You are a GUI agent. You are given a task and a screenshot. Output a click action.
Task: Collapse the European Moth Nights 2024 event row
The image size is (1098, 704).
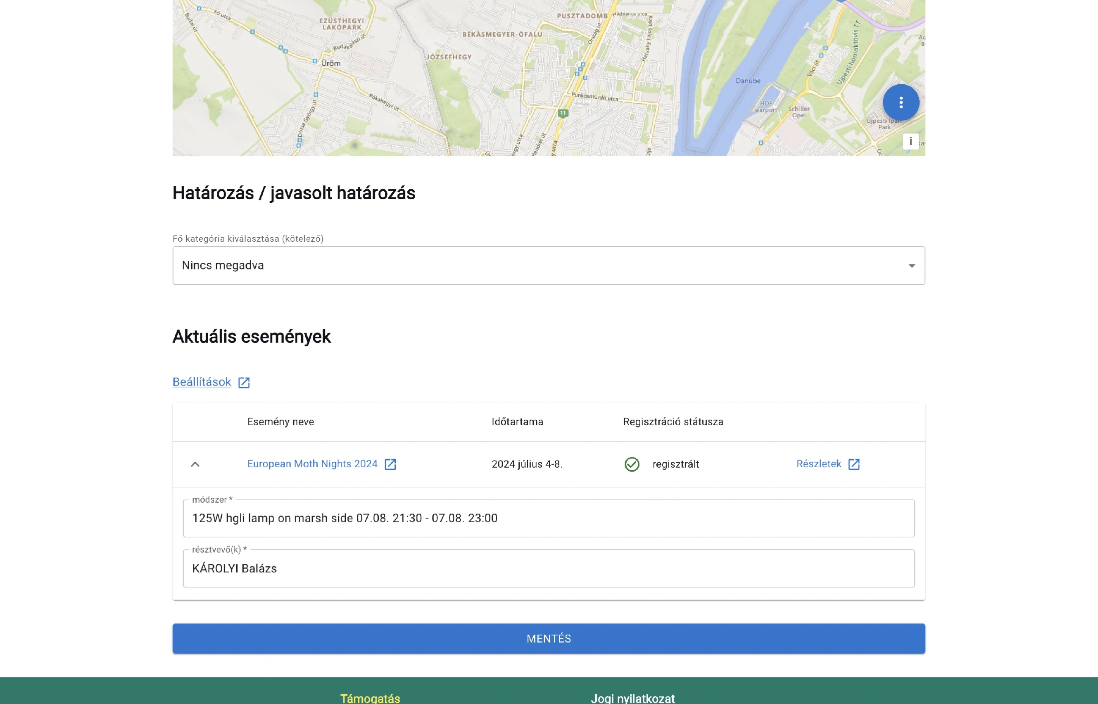coord(196,464)
